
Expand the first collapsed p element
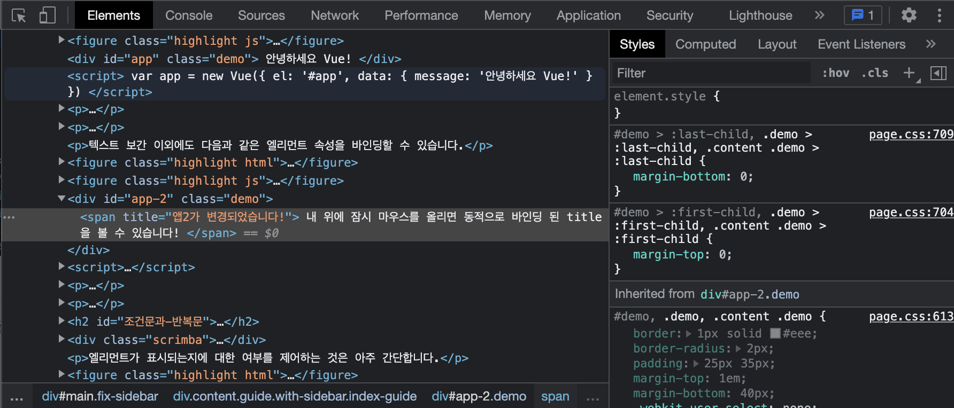click(61, 108)
